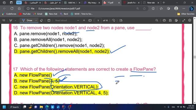Open the Favorites list
Viewport: 196px width, 110px height.
(x=161, y=9)
